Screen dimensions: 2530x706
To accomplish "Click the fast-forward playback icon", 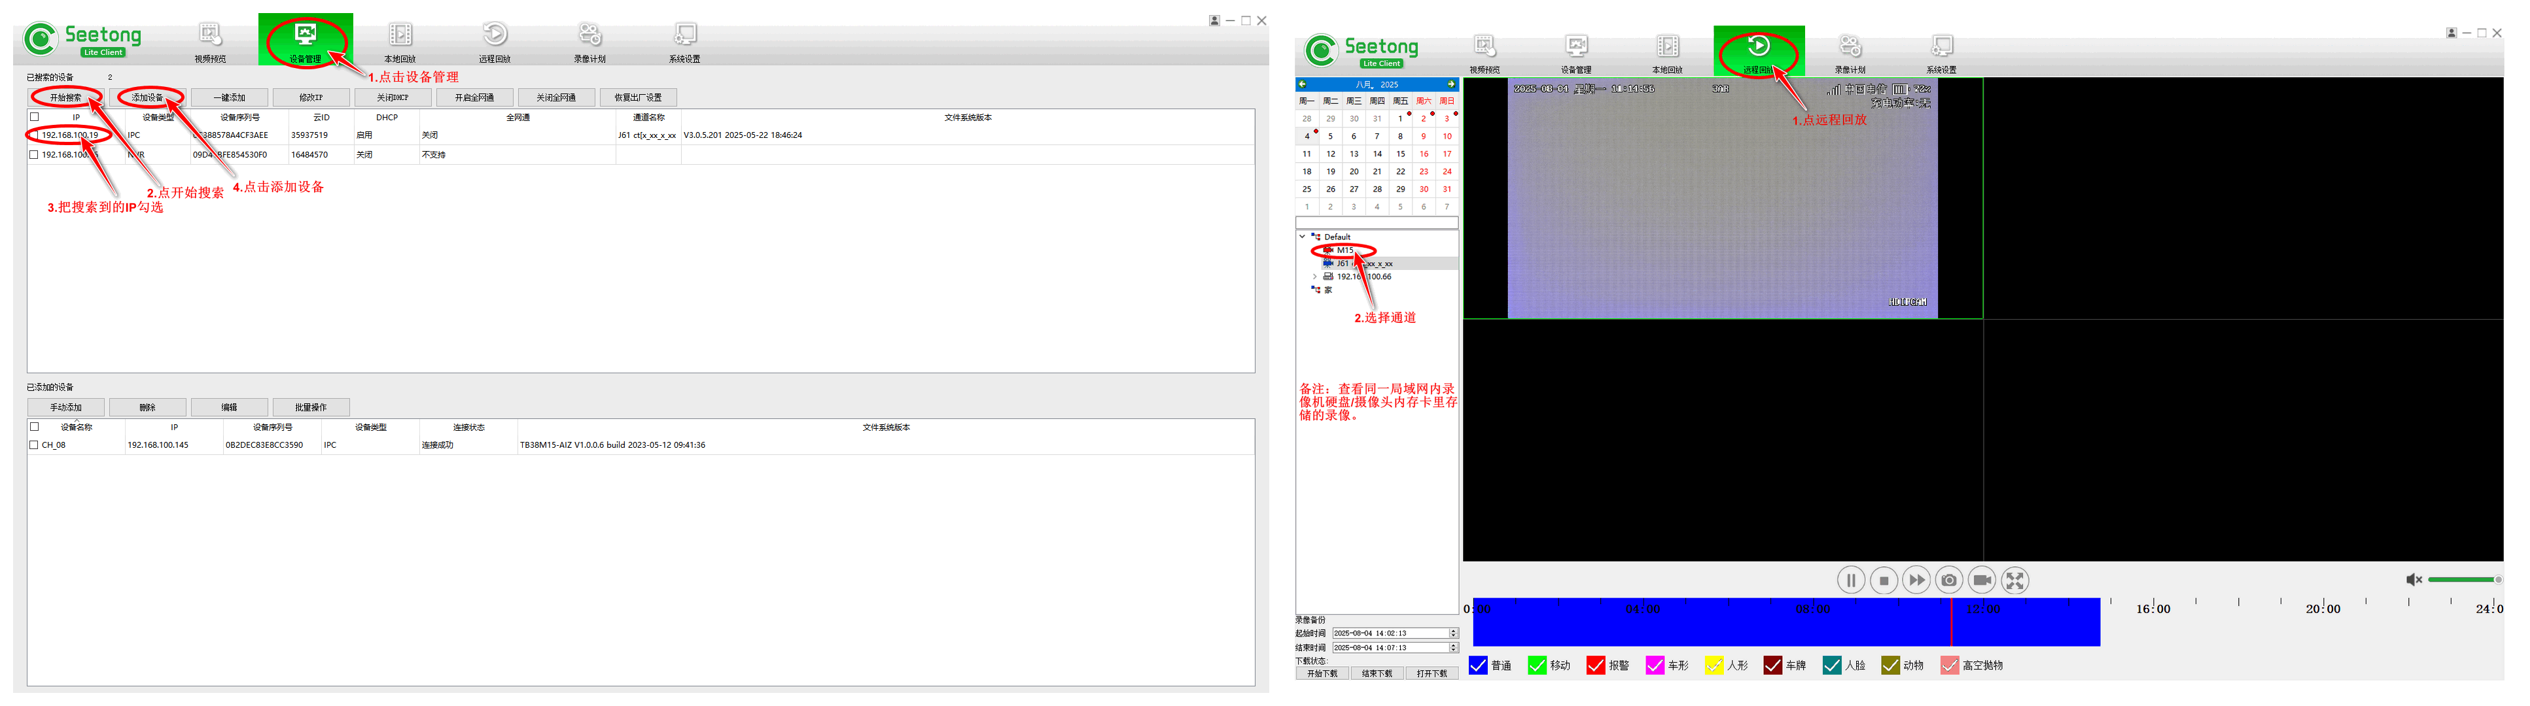I will click(1916, 580).
